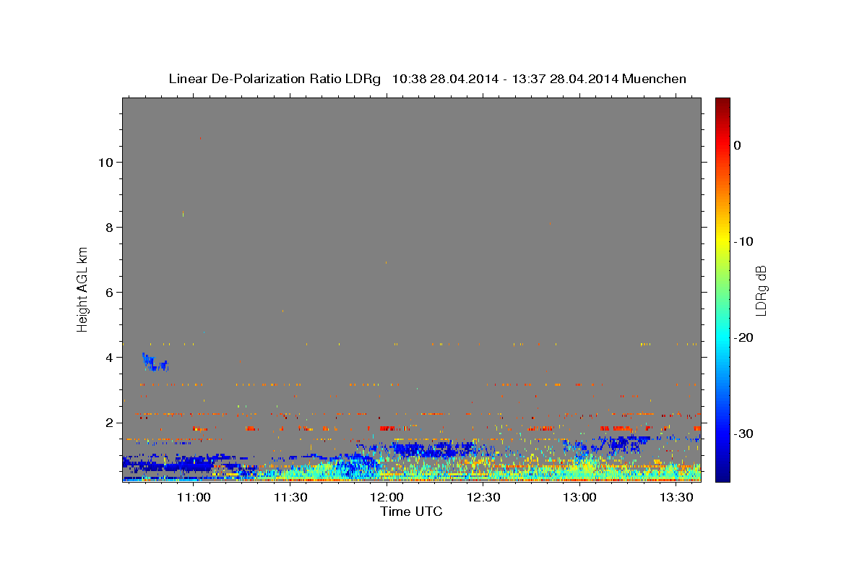Viewport: 867px width, 578px height.
Task: Click the 13:00 time tick label
Action: (x=579, y=497)
